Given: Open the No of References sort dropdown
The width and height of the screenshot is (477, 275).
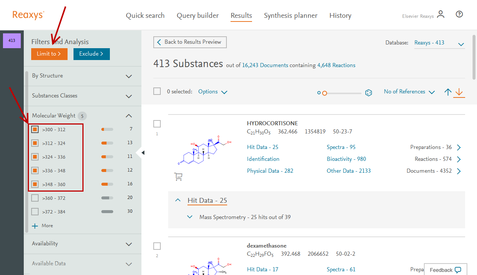Looking at the screenshot, I should coord(409,92).
